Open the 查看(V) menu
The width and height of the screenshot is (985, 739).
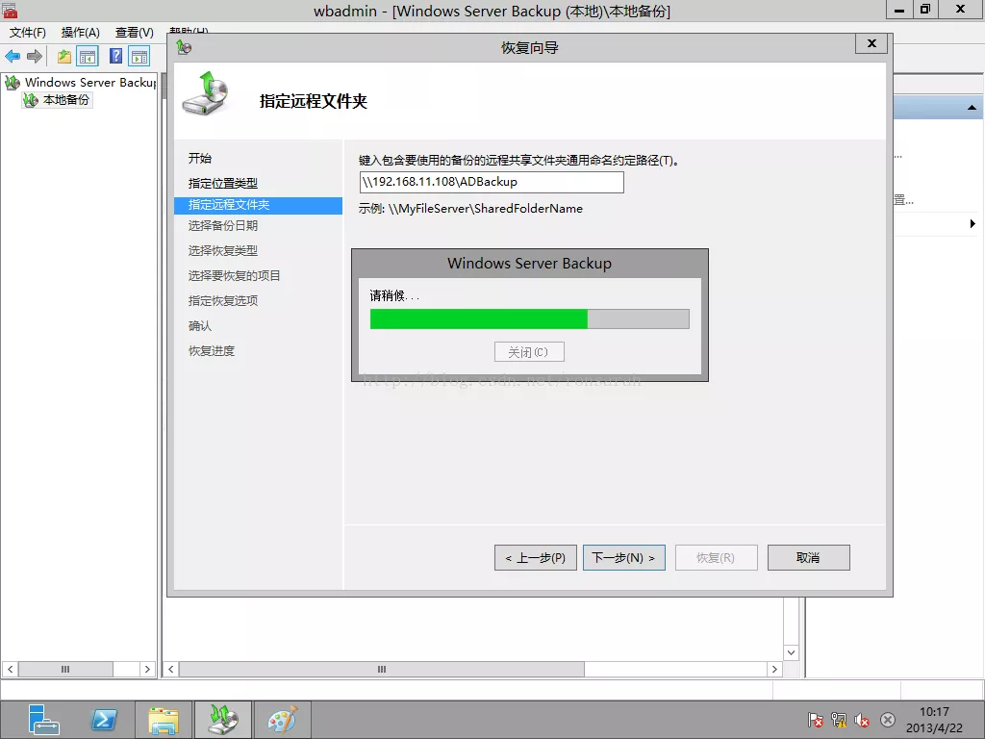pyautogui.click(x=135, y=33)
